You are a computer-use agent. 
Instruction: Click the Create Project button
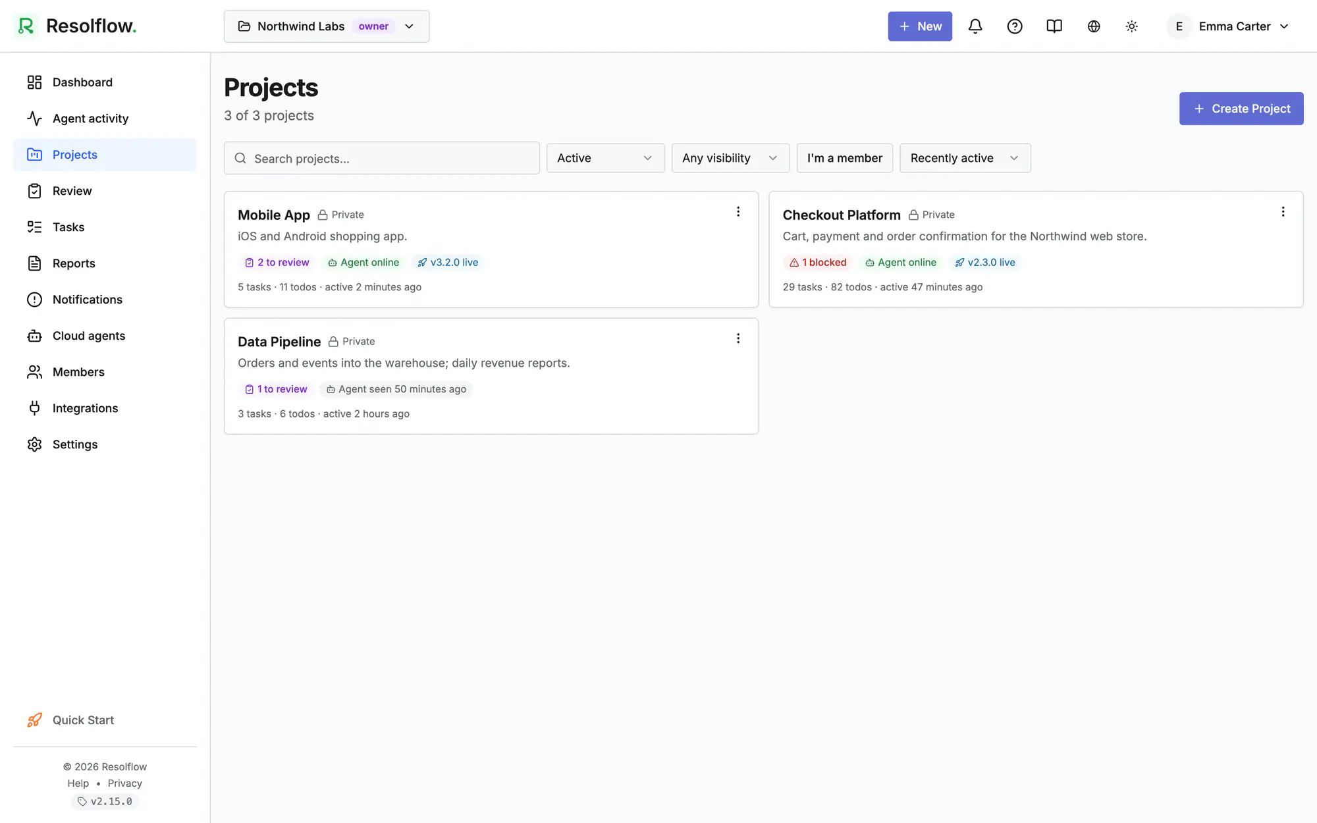pyautogui.click(x=1241, y=109)
